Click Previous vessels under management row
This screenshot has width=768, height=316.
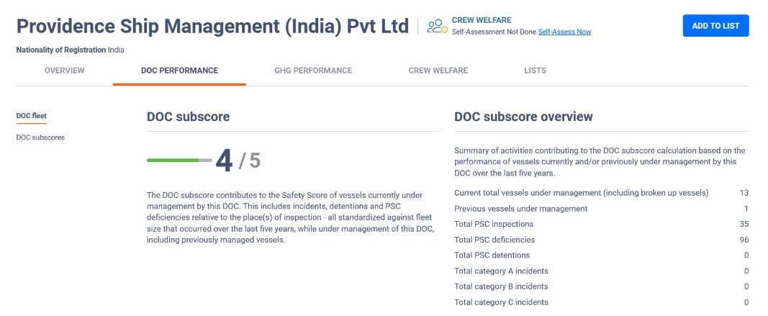[602, 209]
